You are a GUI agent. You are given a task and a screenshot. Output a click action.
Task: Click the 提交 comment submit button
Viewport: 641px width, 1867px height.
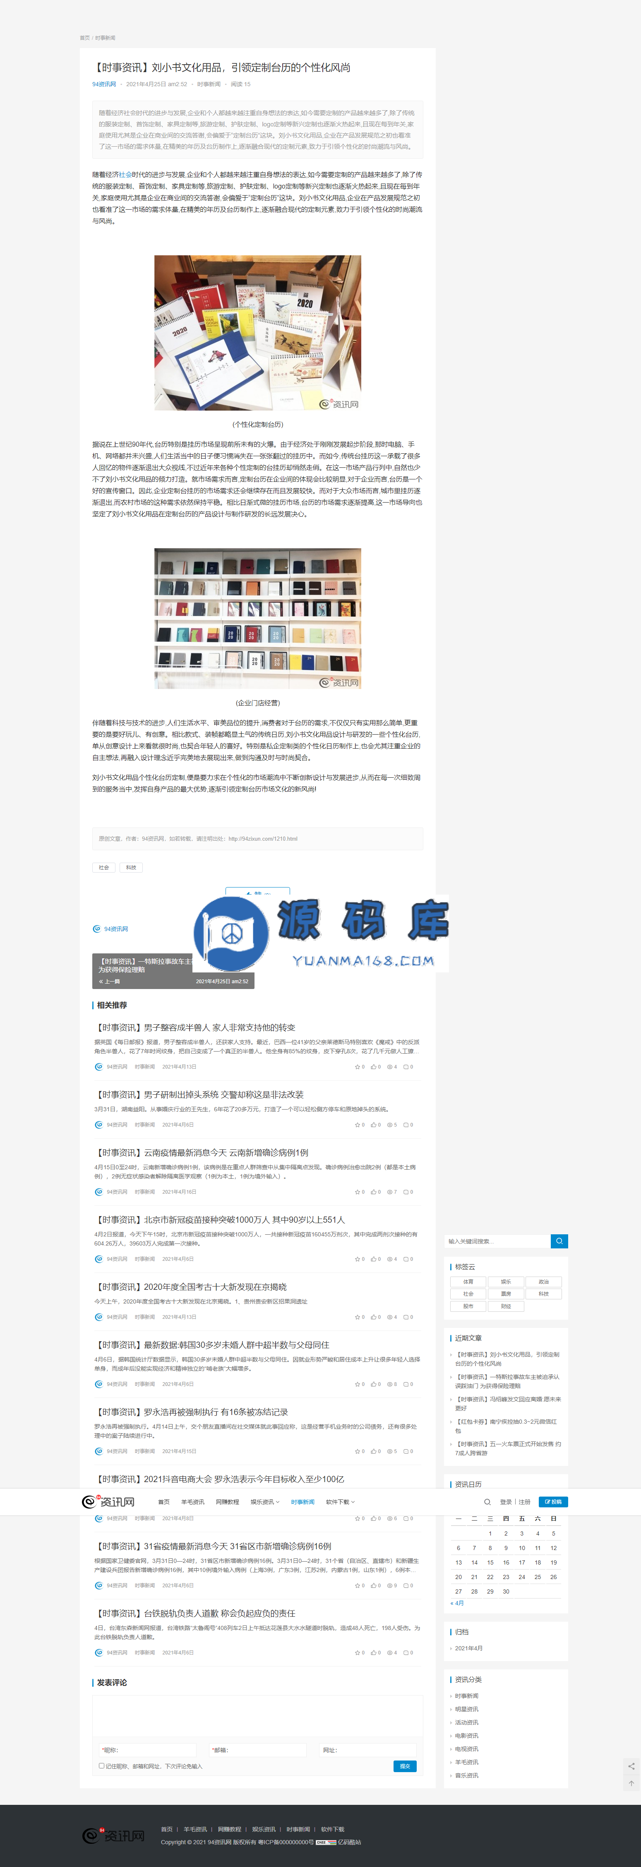pos(405,1766)
